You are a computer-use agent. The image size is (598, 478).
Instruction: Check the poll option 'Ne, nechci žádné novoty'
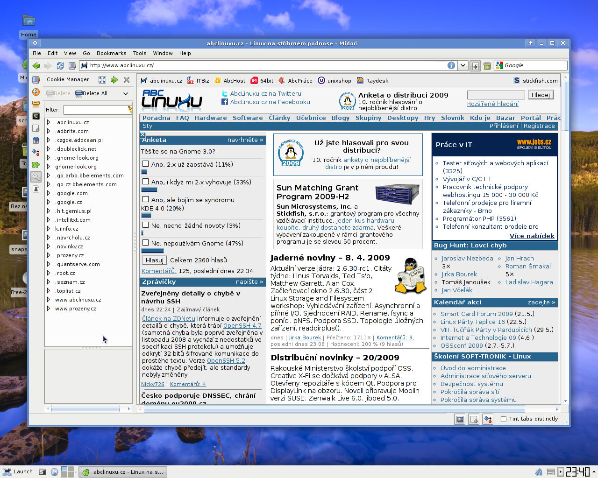[146, 225]
